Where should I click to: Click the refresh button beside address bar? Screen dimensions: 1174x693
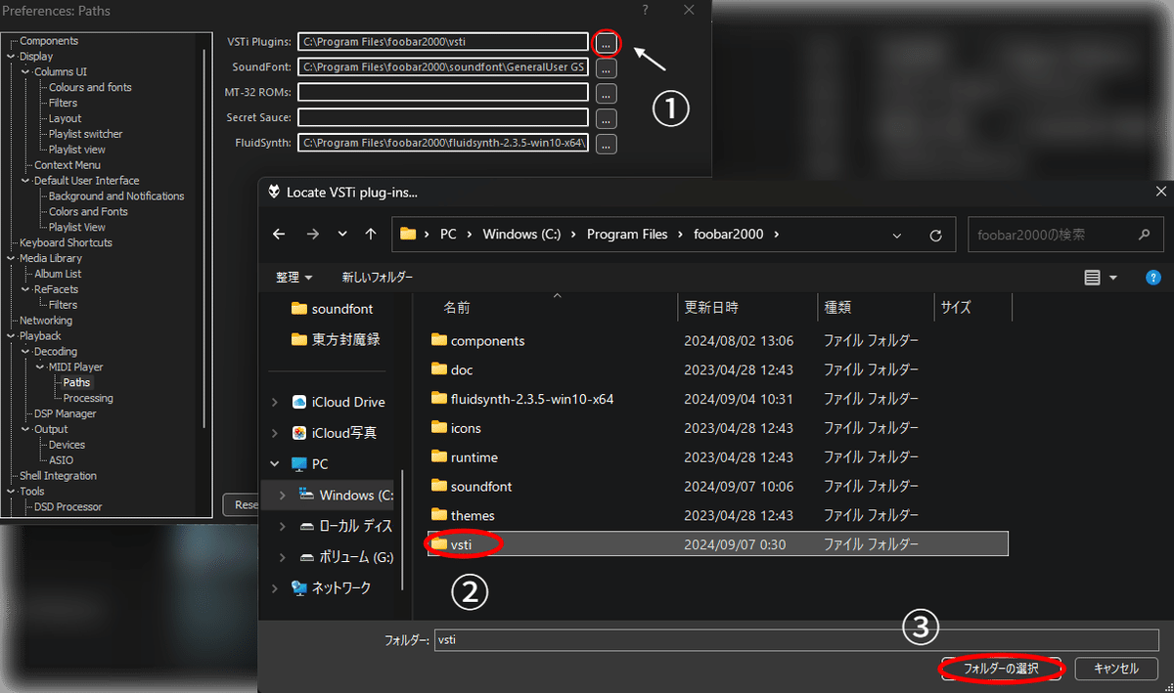pos(936,236)
